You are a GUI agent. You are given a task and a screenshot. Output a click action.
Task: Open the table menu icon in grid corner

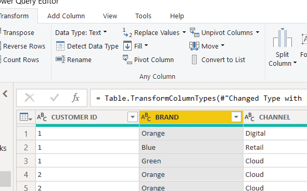pos(26,117)
